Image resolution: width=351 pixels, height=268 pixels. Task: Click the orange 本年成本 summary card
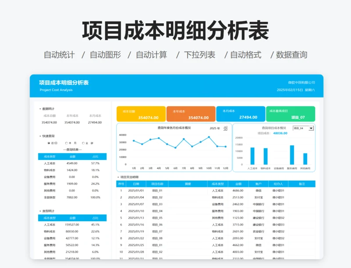pos(191,114)
